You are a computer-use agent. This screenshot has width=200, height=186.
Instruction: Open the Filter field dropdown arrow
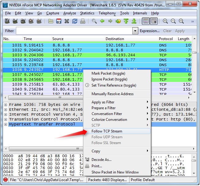(x=135, y=31)
